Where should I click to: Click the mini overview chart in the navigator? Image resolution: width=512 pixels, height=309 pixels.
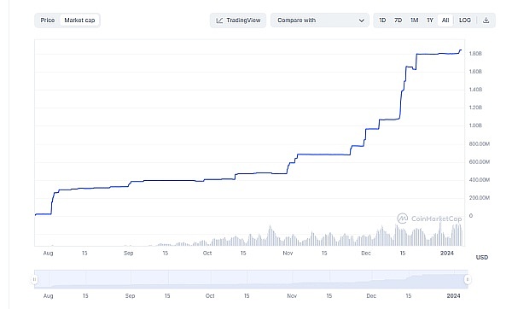(x=251, y=279)
